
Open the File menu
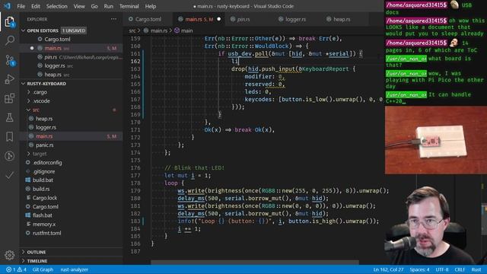click(21, 6)
